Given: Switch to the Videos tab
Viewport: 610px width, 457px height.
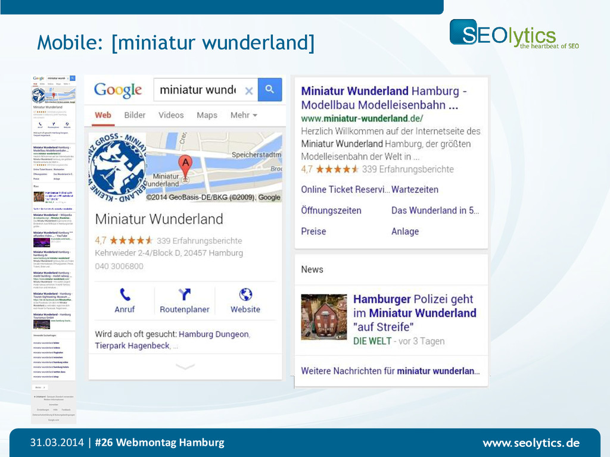Looking at the screenshot, I should (171, 115).
